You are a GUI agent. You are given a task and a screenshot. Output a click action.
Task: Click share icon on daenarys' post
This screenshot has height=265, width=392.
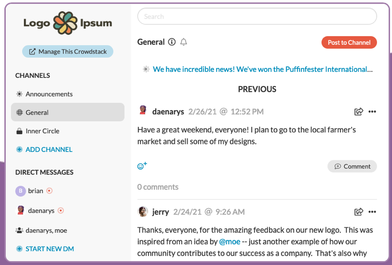tap(358, 112)
